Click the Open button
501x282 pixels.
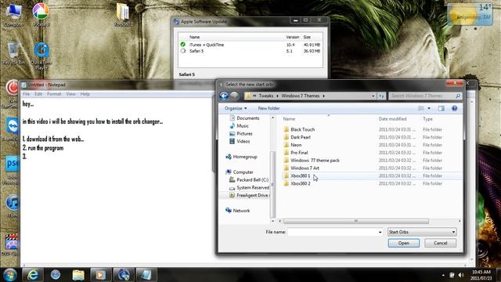tap(404, 243)
